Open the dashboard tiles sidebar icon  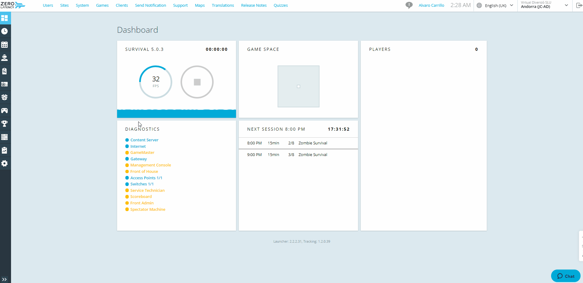tap(5, 18)
